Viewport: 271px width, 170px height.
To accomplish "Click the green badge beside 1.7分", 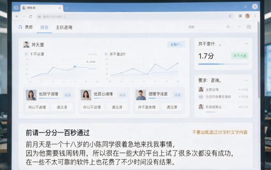I will coord(240,56).
